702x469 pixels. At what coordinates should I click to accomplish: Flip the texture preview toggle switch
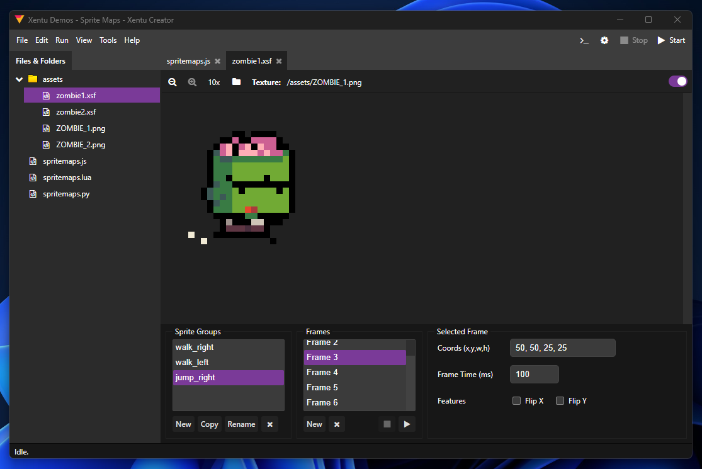(x=678, y=81)
